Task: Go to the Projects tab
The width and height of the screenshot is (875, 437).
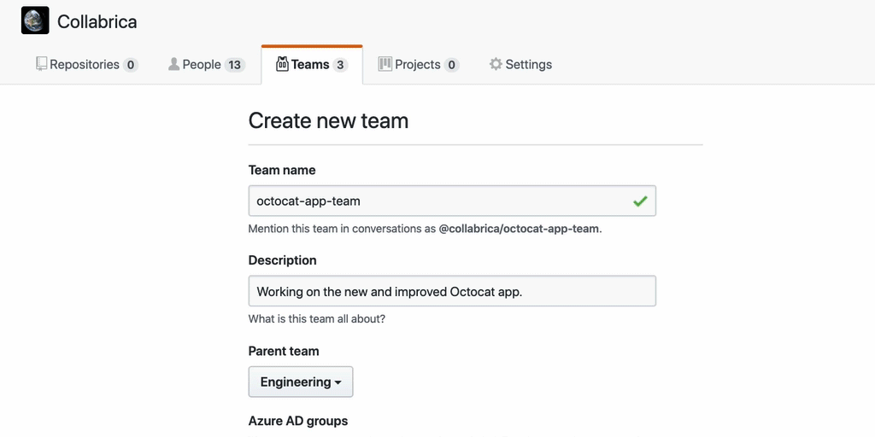Action: coord(418,65)
